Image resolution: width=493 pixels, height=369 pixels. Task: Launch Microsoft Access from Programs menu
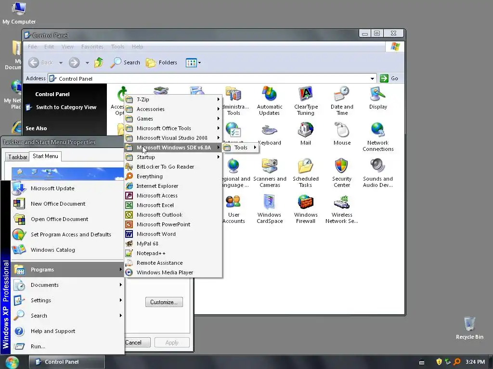click(x=173, y=196)
